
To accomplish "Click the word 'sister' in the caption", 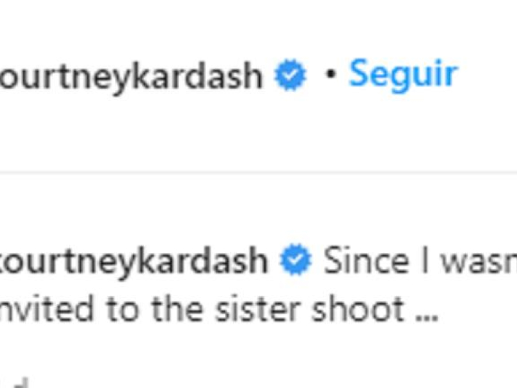I will 257,310.
